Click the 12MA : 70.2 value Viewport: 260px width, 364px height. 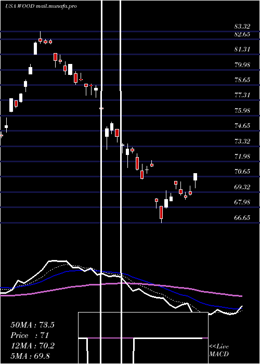[x=32, y=346]
